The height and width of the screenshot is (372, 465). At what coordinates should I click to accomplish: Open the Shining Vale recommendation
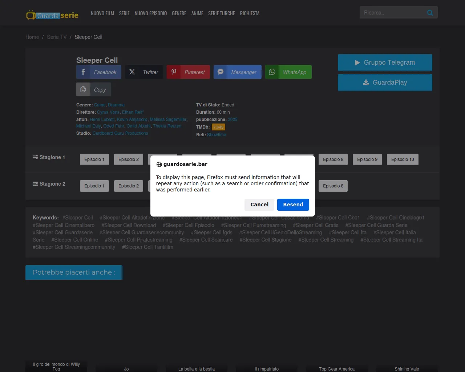(x=407, y=369)
